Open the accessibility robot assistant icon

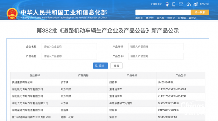(167, 4)
